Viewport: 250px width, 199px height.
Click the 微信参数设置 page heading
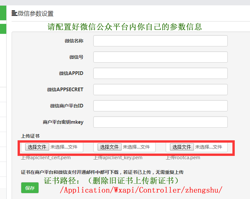pyautogui.click(x=35, y=14)
